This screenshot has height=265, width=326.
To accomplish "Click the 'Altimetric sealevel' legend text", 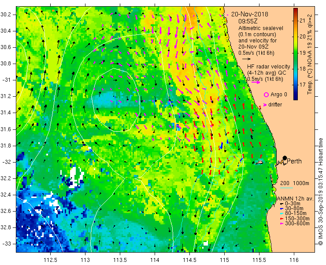I will pos(261,28).
